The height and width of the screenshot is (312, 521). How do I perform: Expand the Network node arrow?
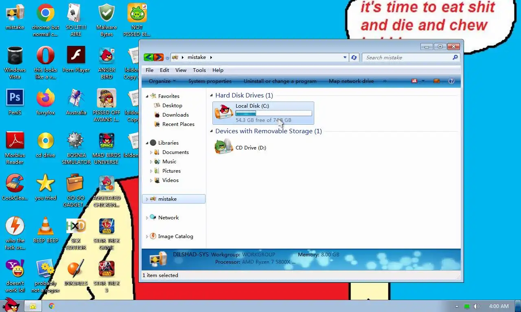coord(147,218)
